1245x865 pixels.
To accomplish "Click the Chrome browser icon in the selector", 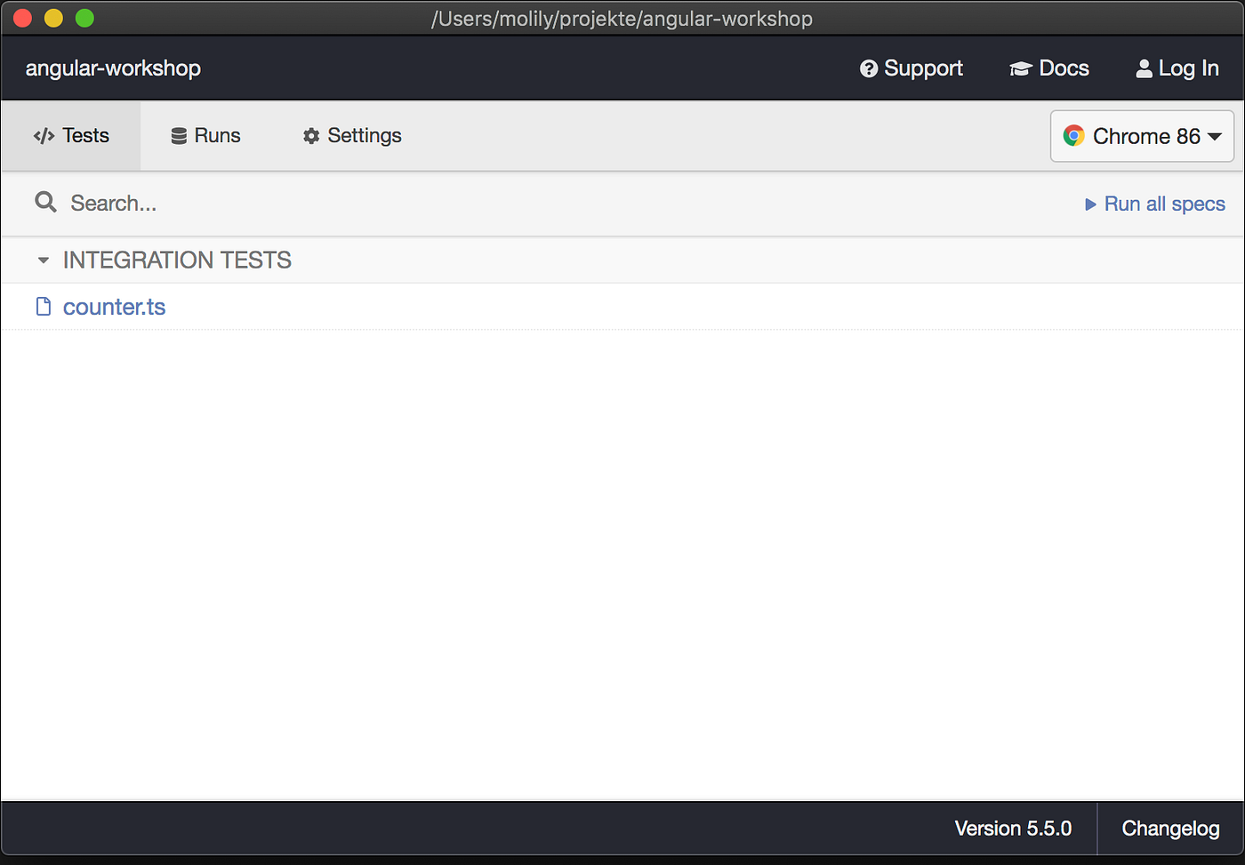I will click(1074, 136).
